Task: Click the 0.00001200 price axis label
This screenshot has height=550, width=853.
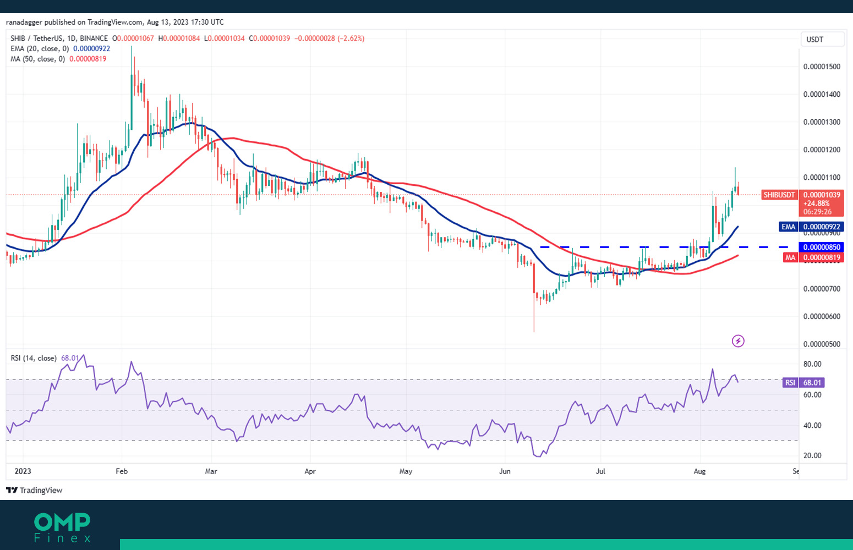Action: pyautogui.click(x=822, y=150)
